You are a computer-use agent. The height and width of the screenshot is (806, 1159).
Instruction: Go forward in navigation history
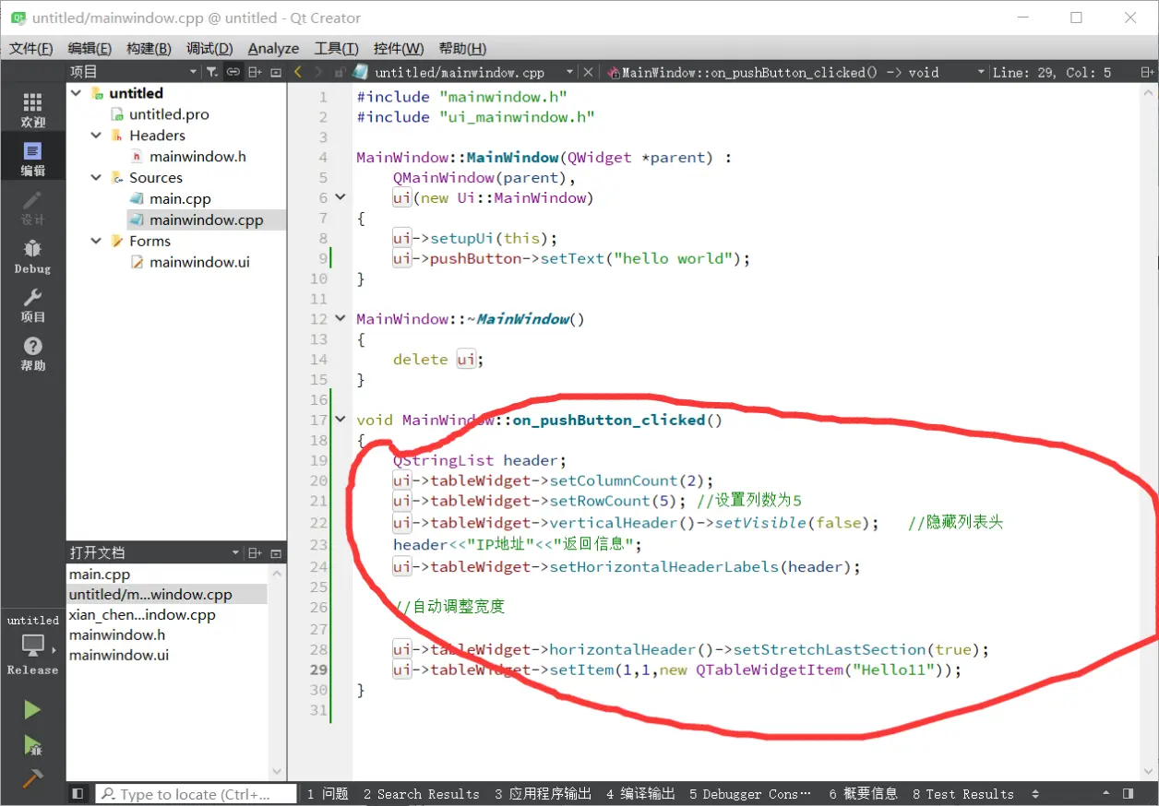pyautogui.click(x=318, y=72)
